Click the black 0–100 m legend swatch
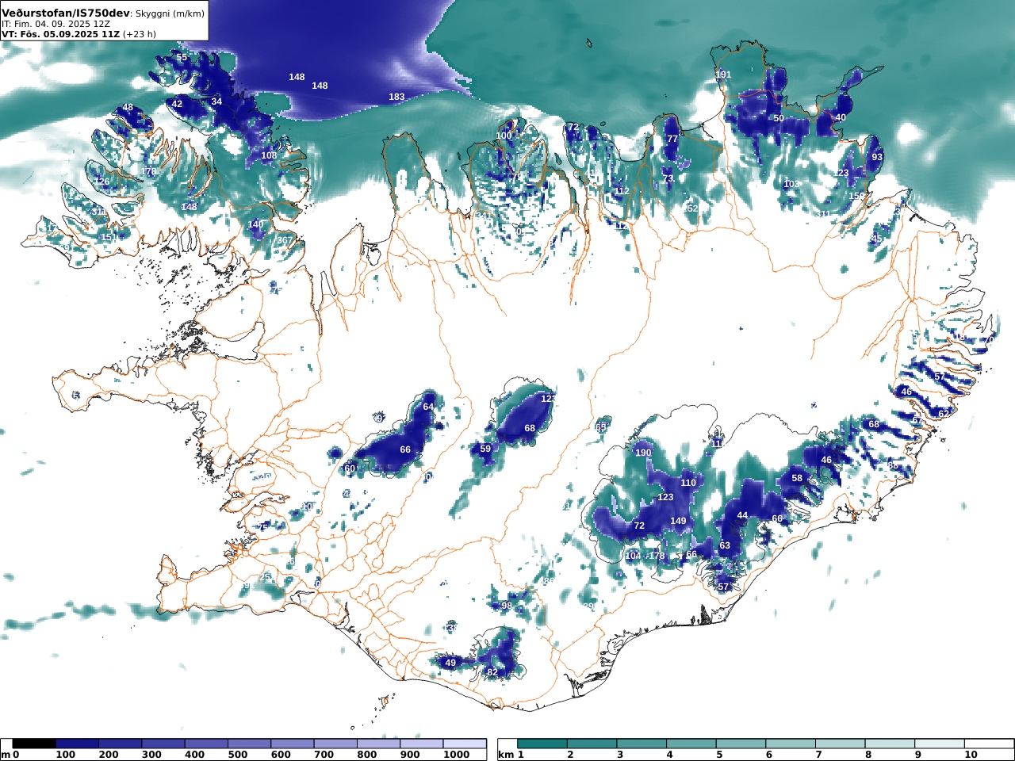 [x=34, y=744]
